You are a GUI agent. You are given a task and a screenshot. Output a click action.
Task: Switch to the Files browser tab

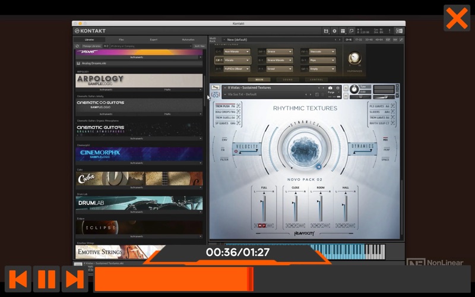coord(122,40)
